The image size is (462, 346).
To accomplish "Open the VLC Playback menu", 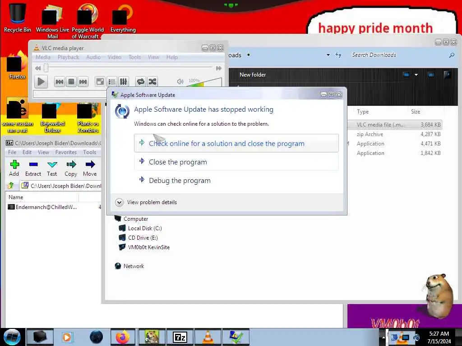I will (x=69, y=57).
